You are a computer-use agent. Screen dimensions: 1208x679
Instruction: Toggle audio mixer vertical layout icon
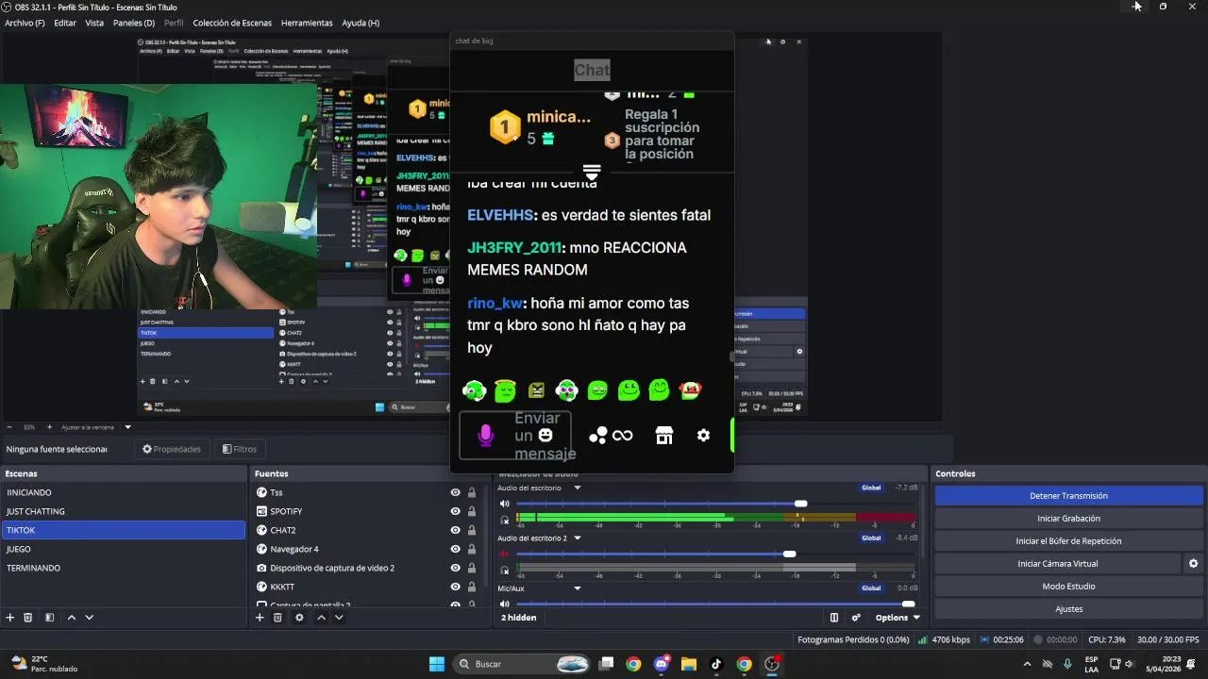834,618
